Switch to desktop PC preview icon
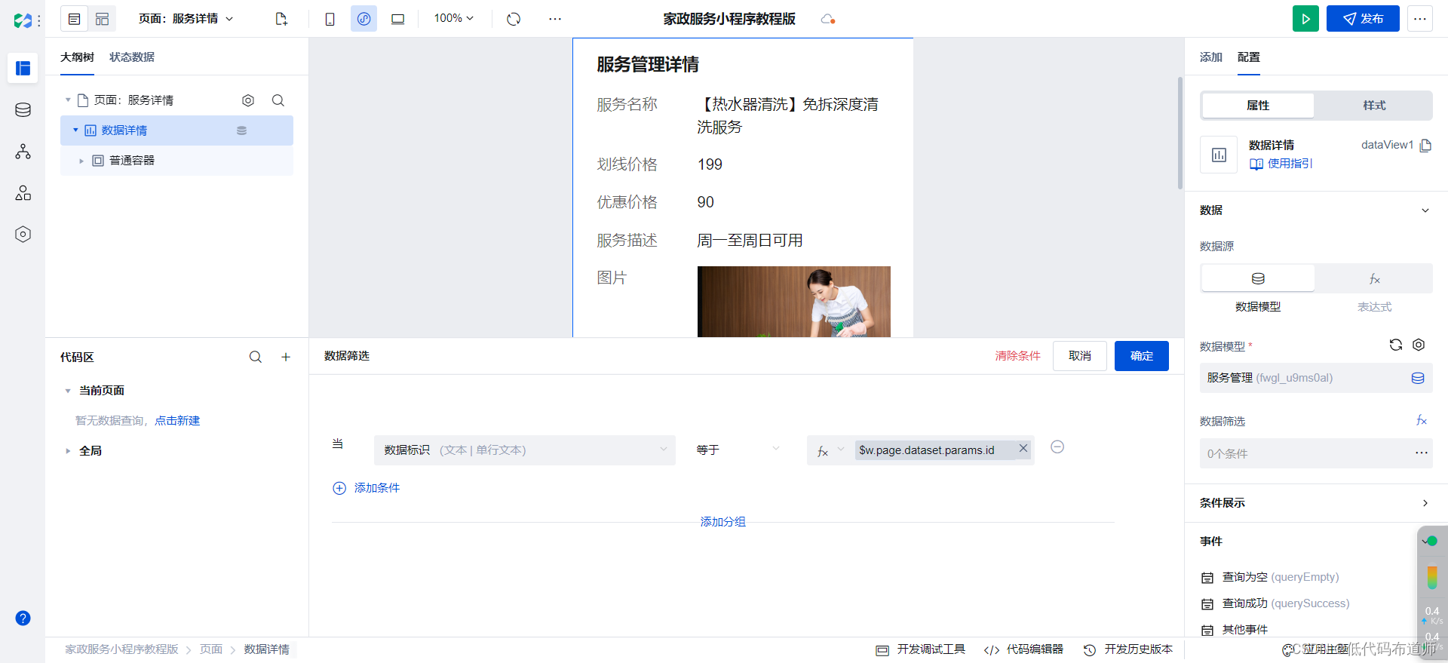The height and width of the screenshot is (663, 1448). pyautogui.click(x=397, y=19)
